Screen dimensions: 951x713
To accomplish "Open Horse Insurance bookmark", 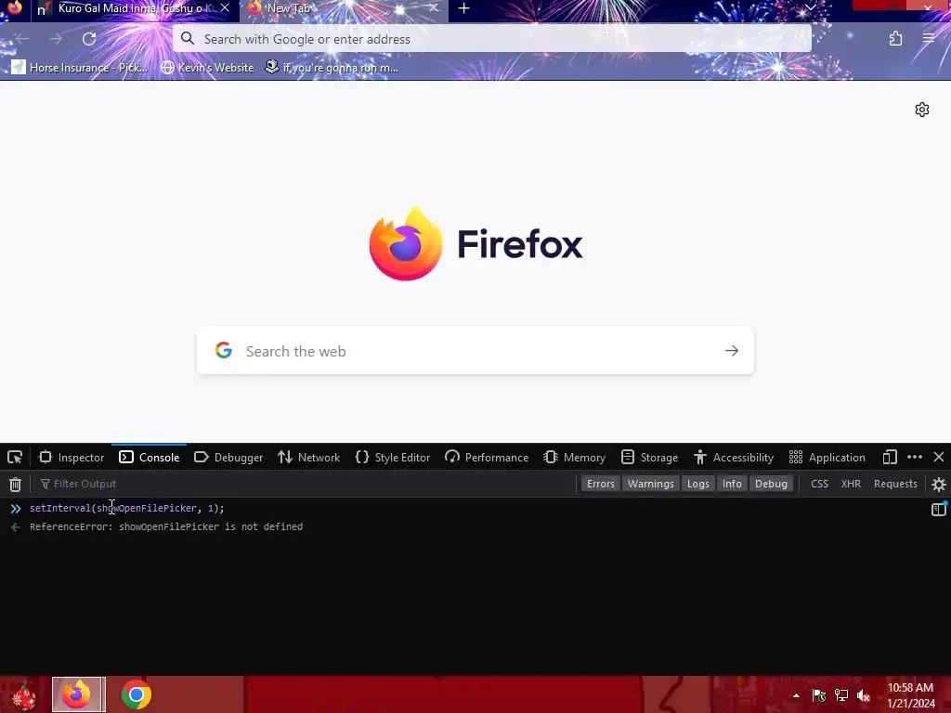I will click(x=80, y=67).
